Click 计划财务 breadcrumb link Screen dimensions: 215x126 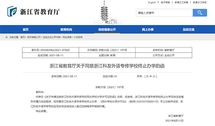(78, 37)
